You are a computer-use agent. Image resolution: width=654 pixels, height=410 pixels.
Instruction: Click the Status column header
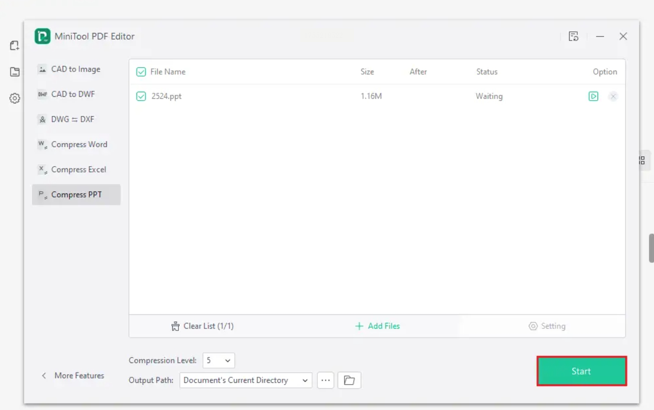pos(487,72)
